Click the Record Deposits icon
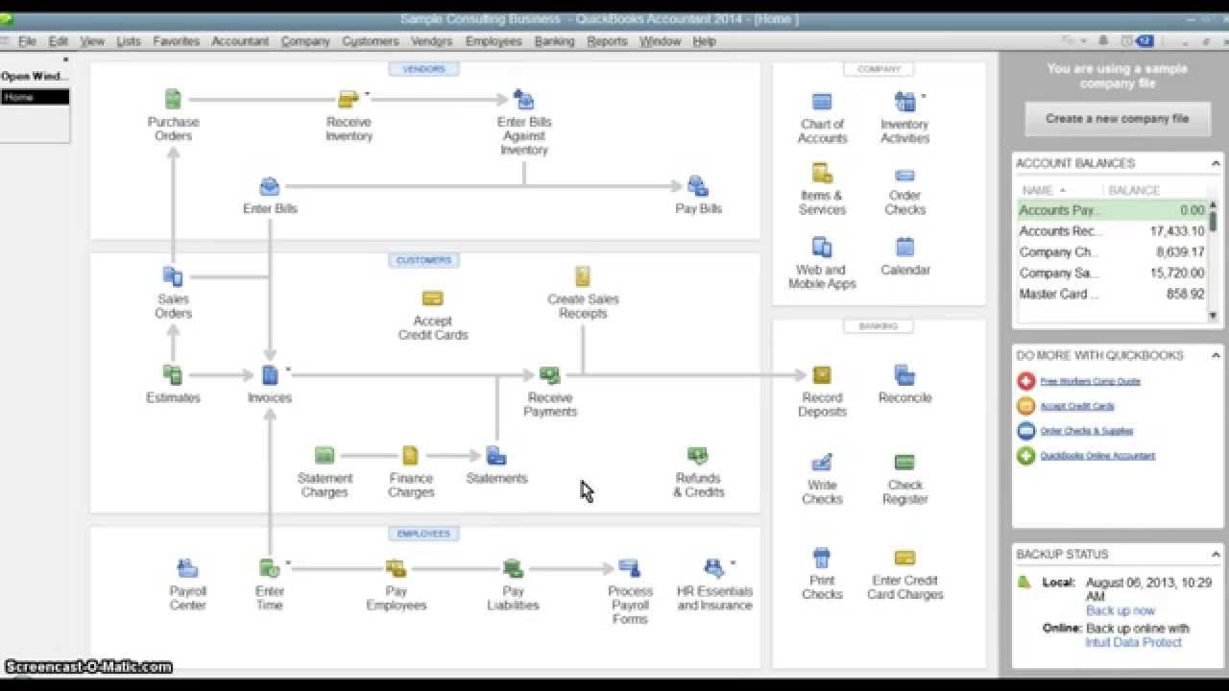The width and height of the screenshot is (1229, 691). pos(822,374)
